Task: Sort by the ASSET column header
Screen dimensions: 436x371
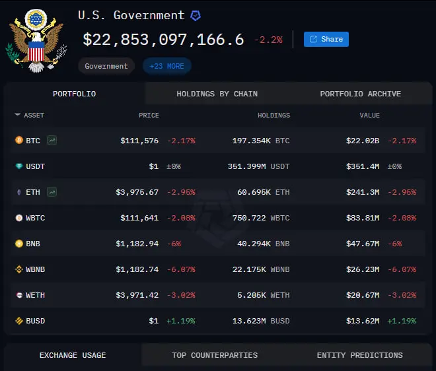Action: pos(34,116)
